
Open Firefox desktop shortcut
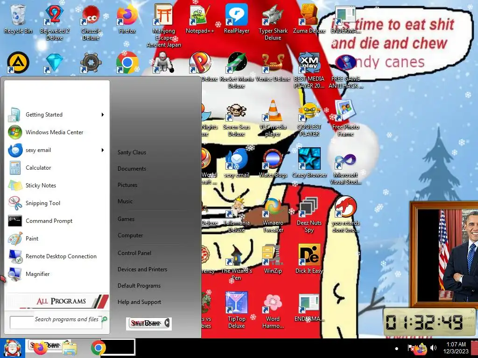click(127, 19)
